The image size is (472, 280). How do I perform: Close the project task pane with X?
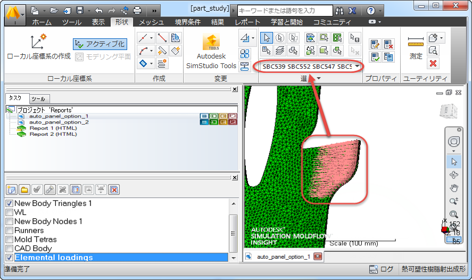(x=235, y=89)
